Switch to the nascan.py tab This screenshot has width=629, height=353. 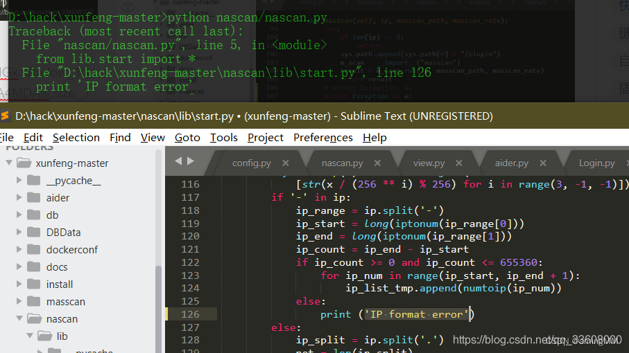[x=342, y=163]
